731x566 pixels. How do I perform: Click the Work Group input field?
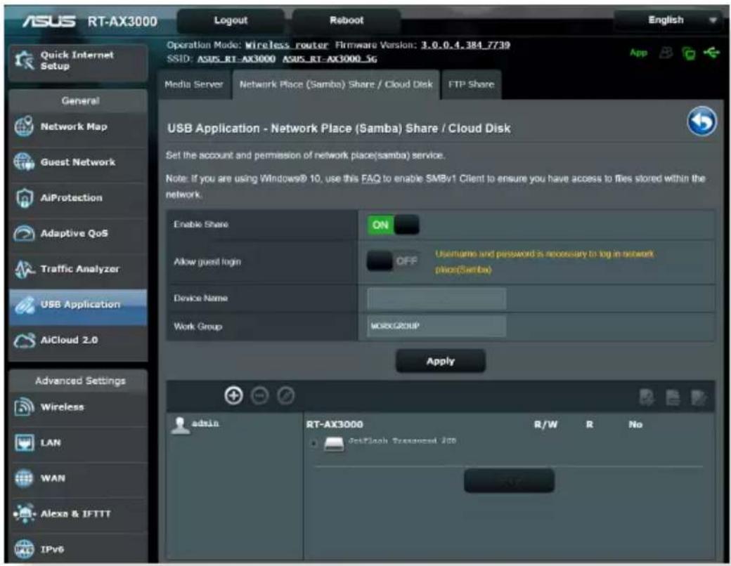coord(436,326)
